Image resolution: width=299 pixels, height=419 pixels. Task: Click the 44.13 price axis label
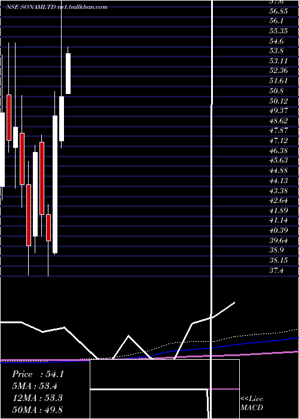pos(279,181)
